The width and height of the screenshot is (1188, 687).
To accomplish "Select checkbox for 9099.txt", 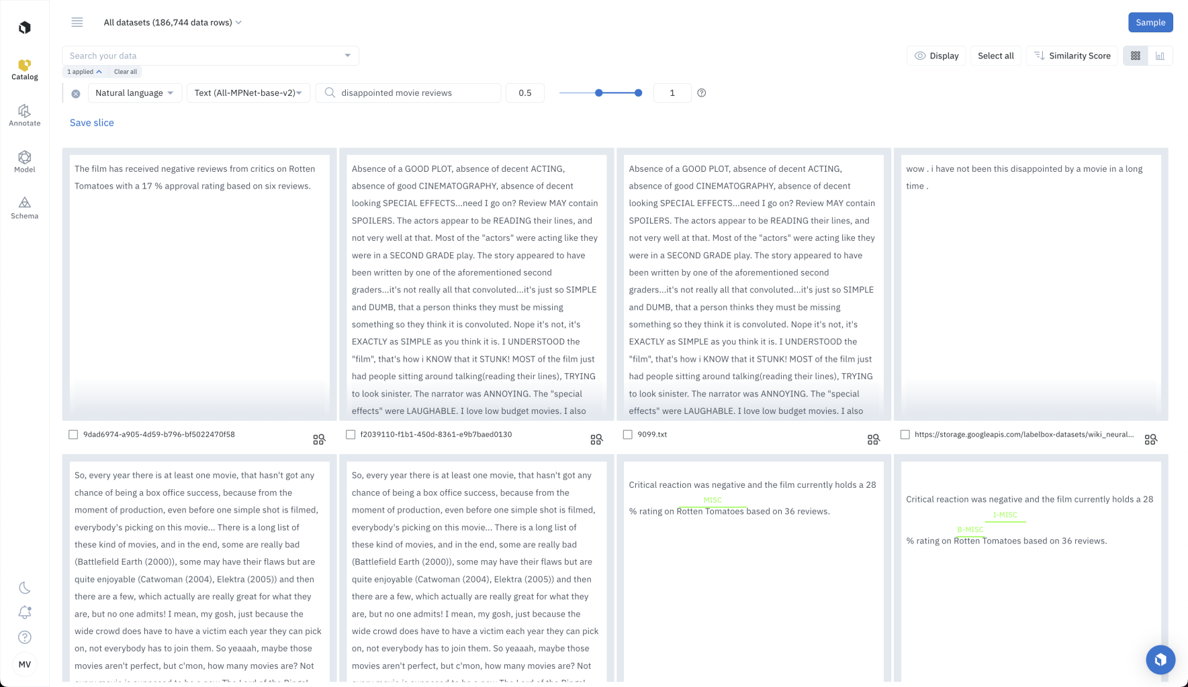I will (x=628, y=435).
